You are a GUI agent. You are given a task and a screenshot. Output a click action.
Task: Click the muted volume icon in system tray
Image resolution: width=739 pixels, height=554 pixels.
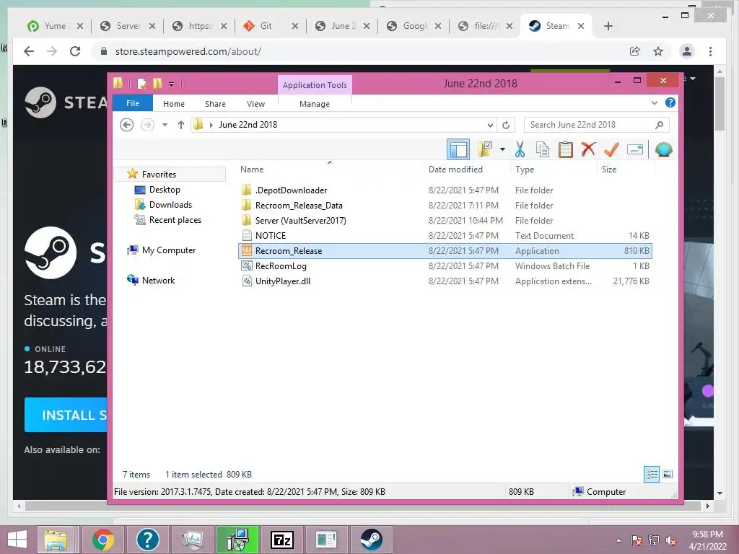click(671, 540)
